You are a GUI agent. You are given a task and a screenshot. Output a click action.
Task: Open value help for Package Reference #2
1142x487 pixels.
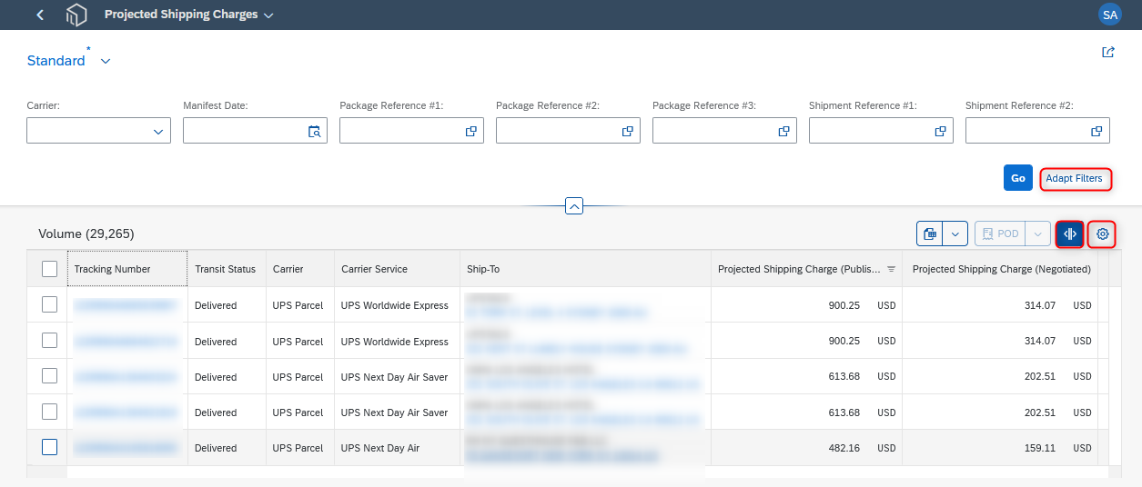(x=627, y=131)
